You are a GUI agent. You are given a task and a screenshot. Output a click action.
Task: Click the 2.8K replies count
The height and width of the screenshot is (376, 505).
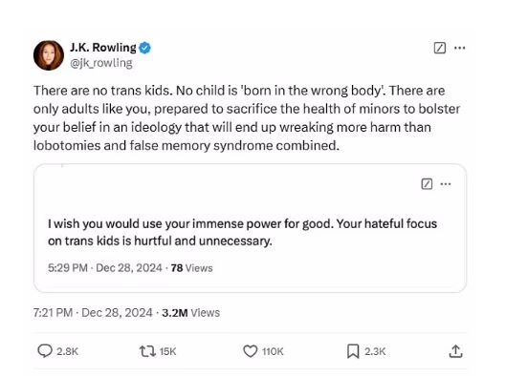[68, 351]
